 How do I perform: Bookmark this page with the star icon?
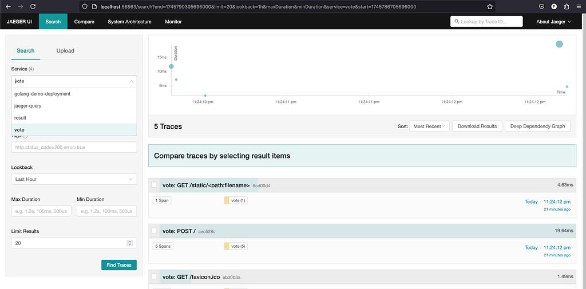[490, 6]
